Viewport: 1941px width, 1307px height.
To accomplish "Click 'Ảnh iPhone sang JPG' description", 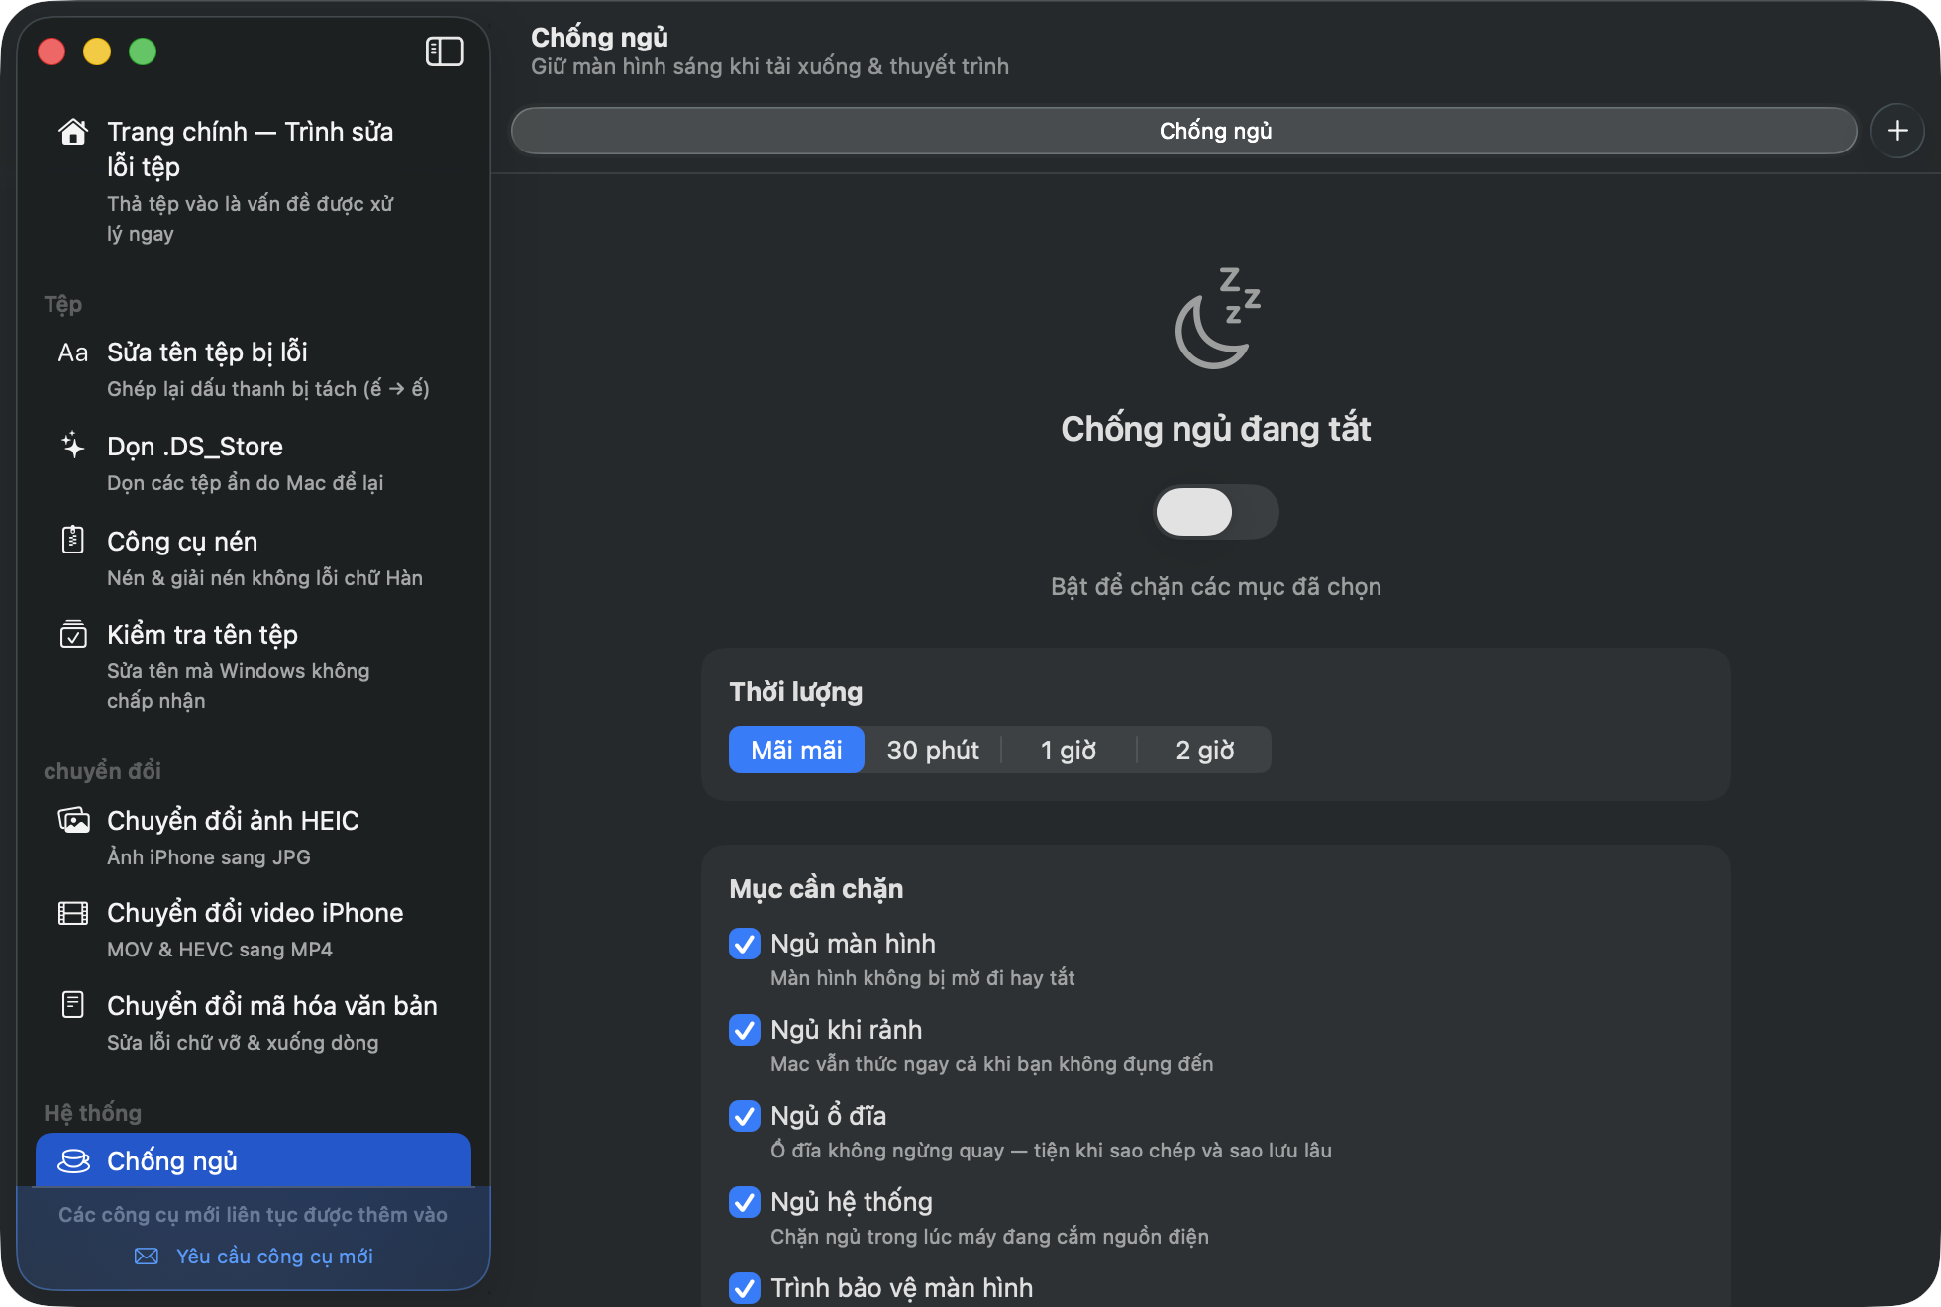I will 209,857.
